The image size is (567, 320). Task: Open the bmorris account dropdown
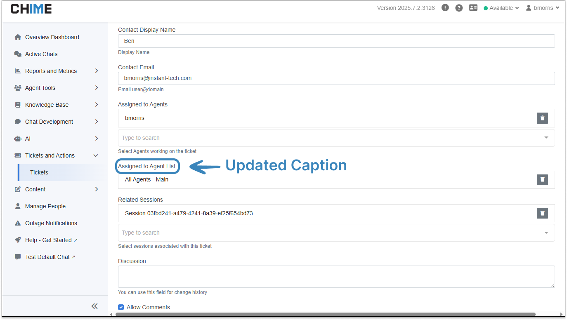(543, 8)
